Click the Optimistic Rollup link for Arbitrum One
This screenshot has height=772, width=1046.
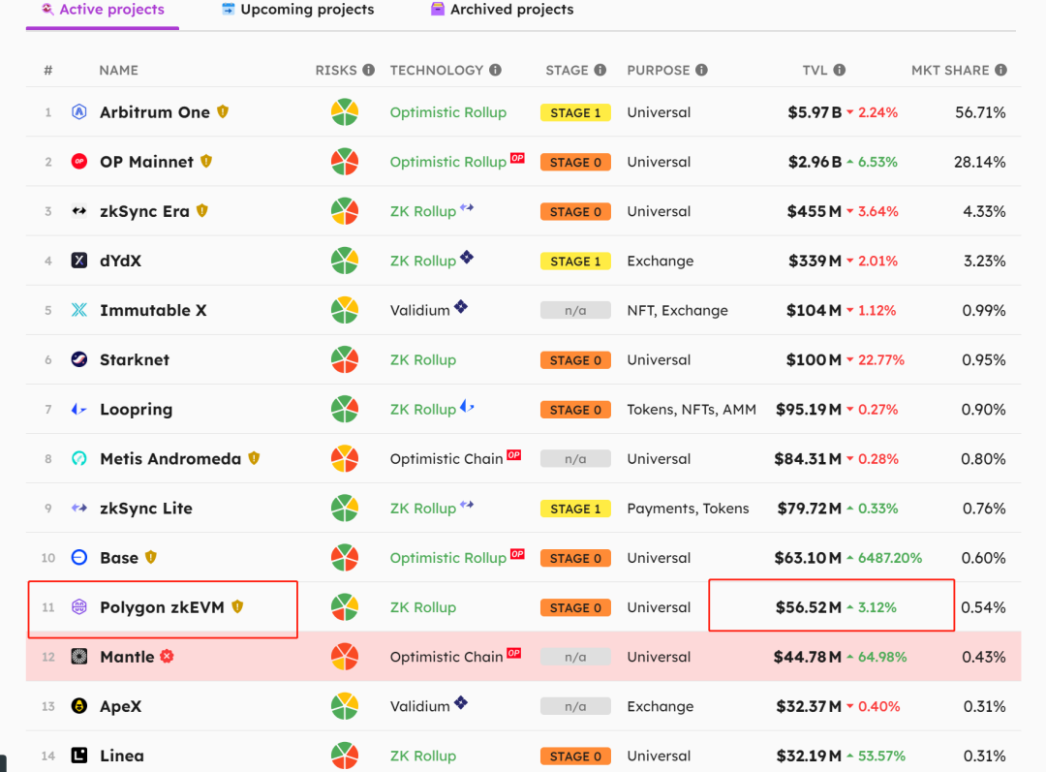click(447, 112)
